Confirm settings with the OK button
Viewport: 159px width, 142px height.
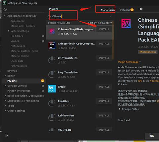(152, 136)
